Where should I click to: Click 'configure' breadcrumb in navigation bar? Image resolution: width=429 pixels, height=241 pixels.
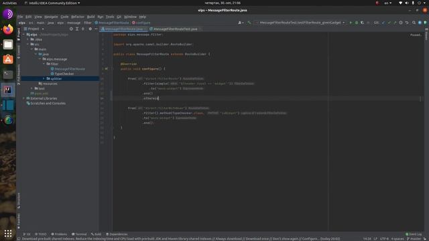141,23
